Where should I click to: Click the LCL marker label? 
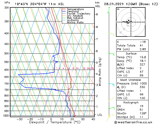click(100, 115)
